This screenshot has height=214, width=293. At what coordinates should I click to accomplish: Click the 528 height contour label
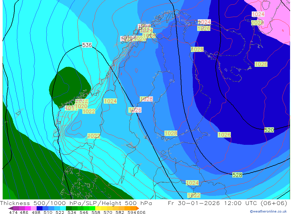pyautogui.click(x=237, y=175)
